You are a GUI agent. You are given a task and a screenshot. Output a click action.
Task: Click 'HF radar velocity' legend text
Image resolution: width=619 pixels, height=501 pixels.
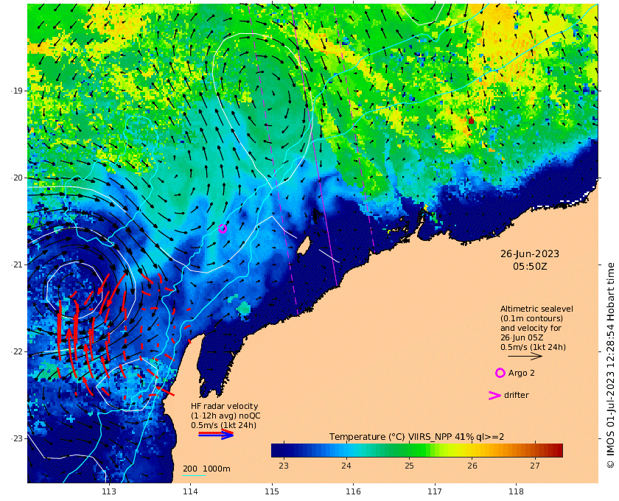pyautogui.click(x=224, y=406)
